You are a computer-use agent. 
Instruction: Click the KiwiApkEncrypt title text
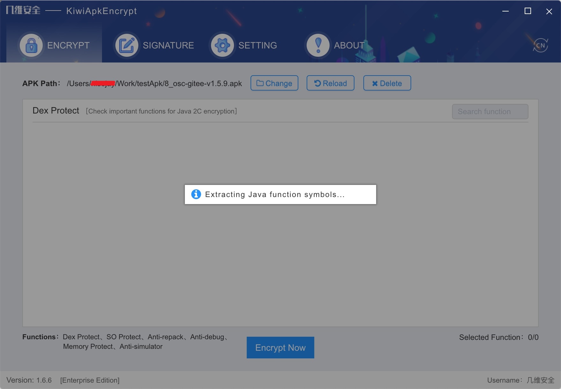[x=102, y=11]
